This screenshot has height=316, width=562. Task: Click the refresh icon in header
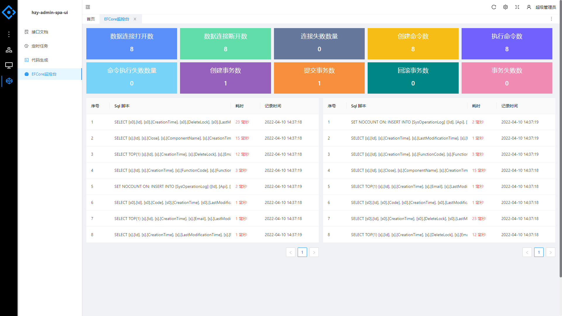click(494, 7)
